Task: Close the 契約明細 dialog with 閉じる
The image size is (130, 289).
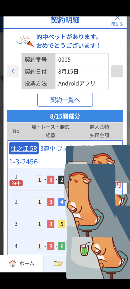Action: point(117,21)
